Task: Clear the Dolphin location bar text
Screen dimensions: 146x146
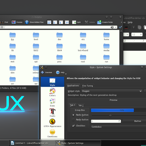Action: click(112, 27)
